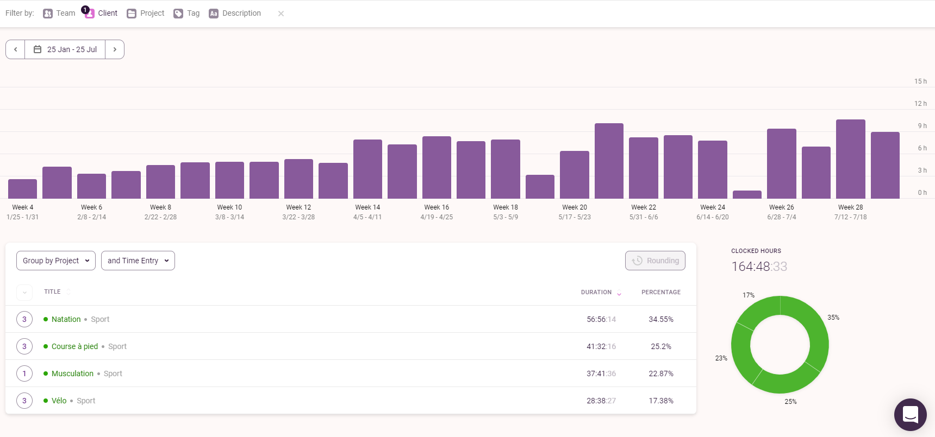Expand the Musculation entries count circle
This screenshot has height=437, width=935.
click(x=24, y=373)
